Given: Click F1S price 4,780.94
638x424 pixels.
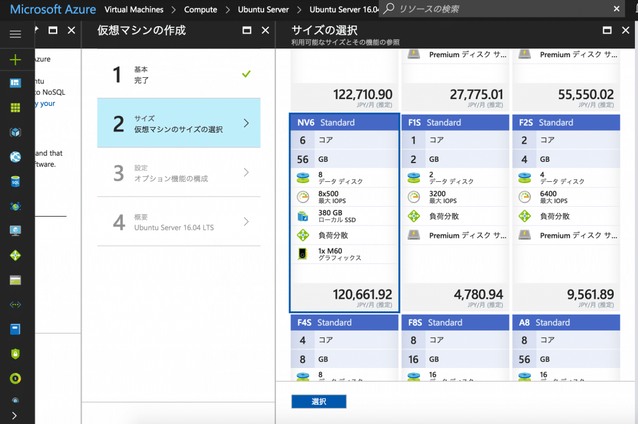Looking at the screenshot, I should pos(478,294).
